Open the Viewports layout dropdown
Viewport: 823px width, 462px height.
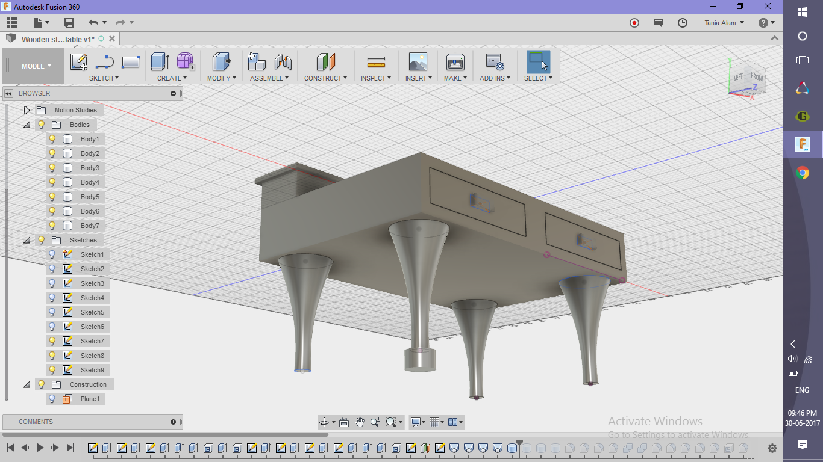click(456, 422)
